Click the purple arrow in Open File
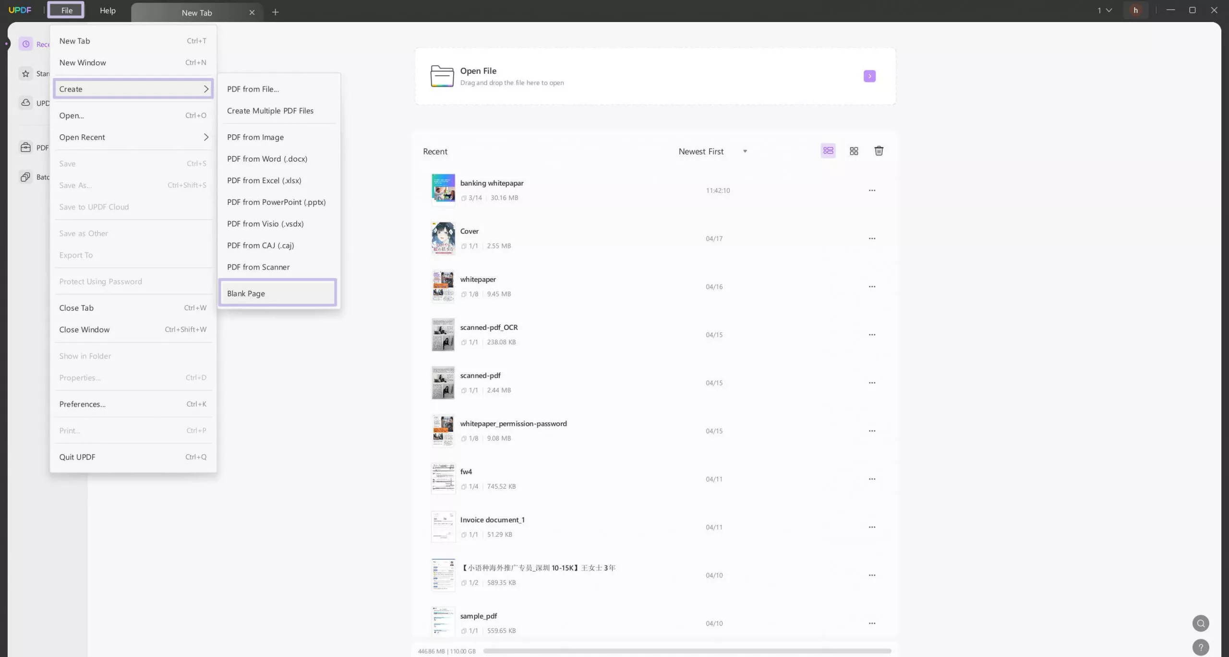Viewport: 1229px width, 657px height. tap(869, 76)
